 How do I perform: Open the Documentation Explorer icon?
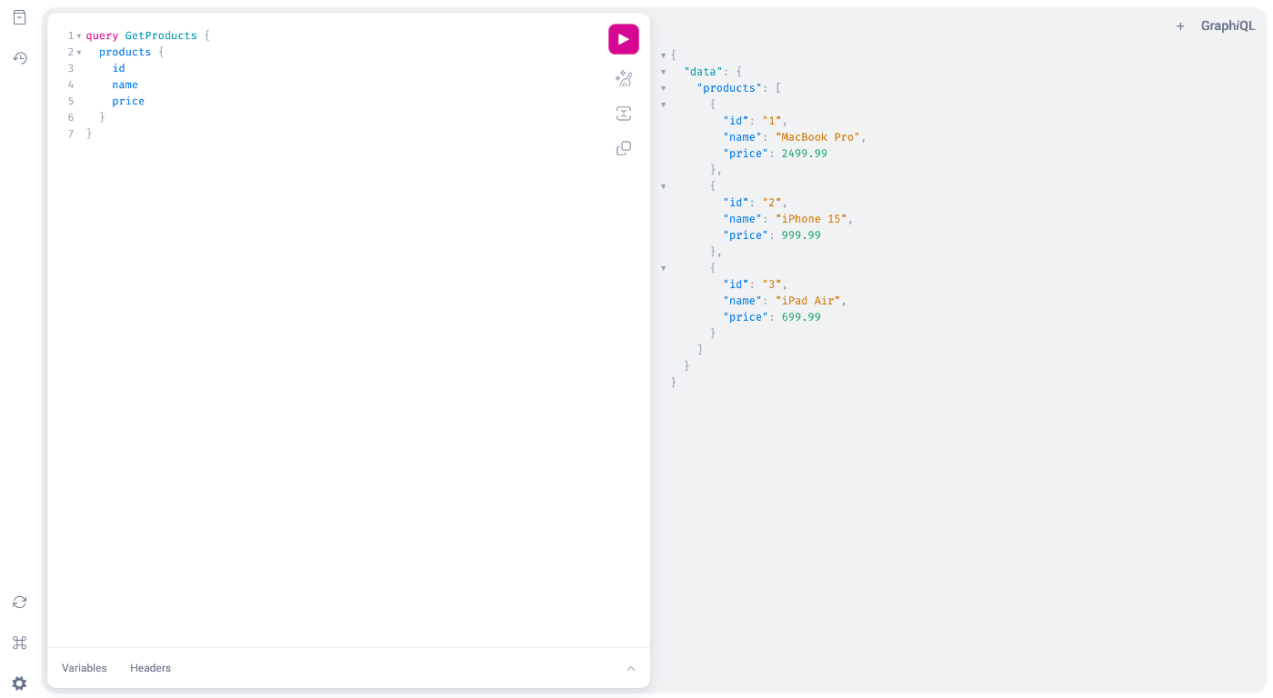[x=19, y=17]
